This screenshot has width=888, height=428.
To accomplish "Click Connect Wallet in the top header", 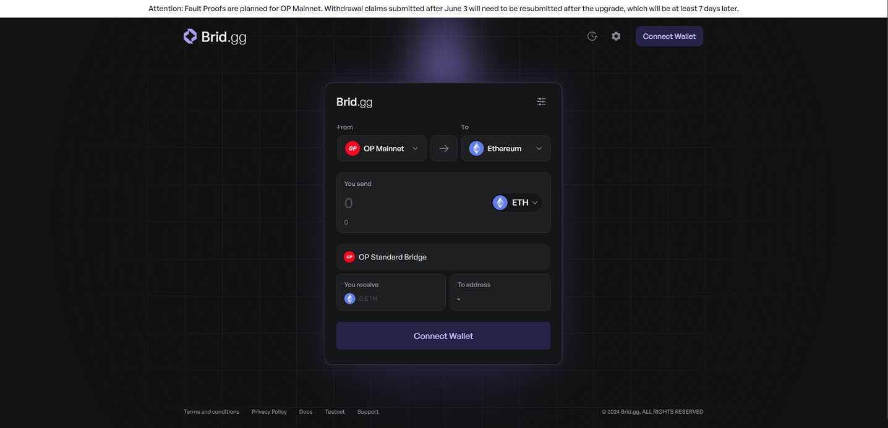I will [669, 36].
